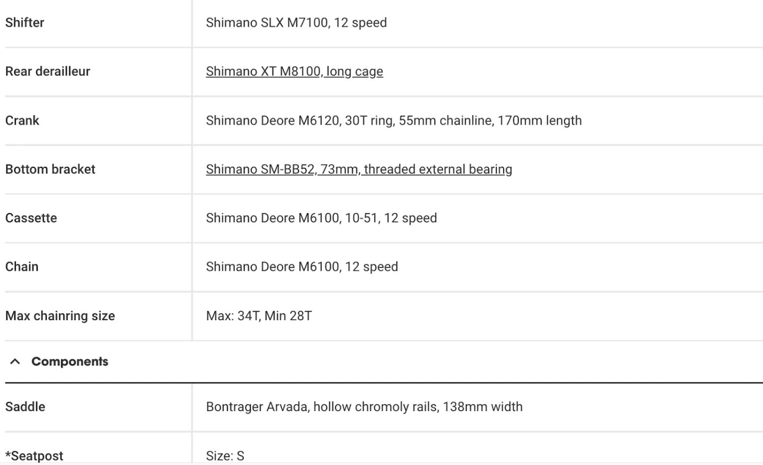Click the Size: S seatpost value
Image resolution: width=763 pixels, height=465 pixels.
click(x=225, y=456)
